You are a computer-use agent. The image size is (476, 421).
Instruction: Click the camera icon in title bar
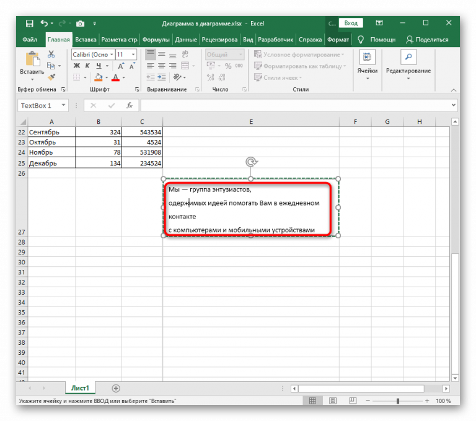[79, 24]
